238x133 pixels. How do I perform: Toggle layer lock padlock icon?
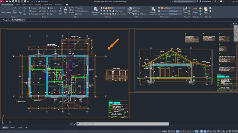pos(106,8)
